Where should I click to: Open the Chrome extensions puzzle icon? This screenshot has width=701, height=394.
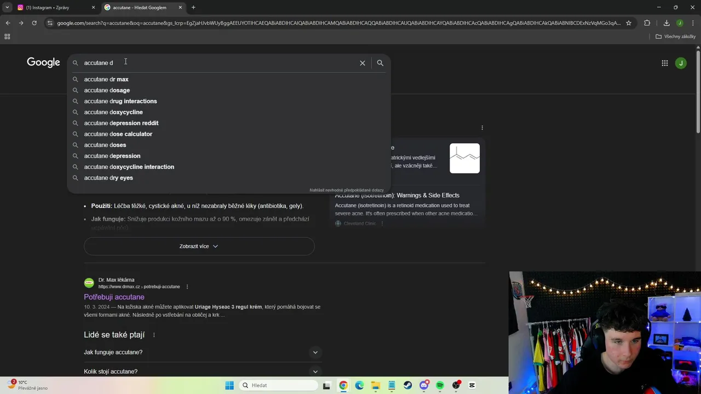coord(647,23)
